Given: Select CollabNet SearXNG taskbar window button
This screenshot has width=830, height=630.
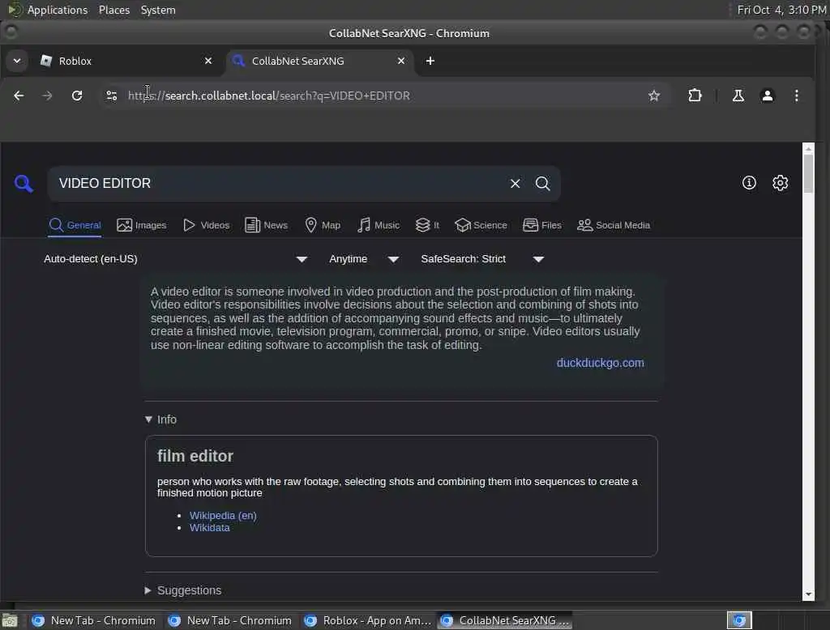Looking at the screenshot, I should click(x=505, y=620).
